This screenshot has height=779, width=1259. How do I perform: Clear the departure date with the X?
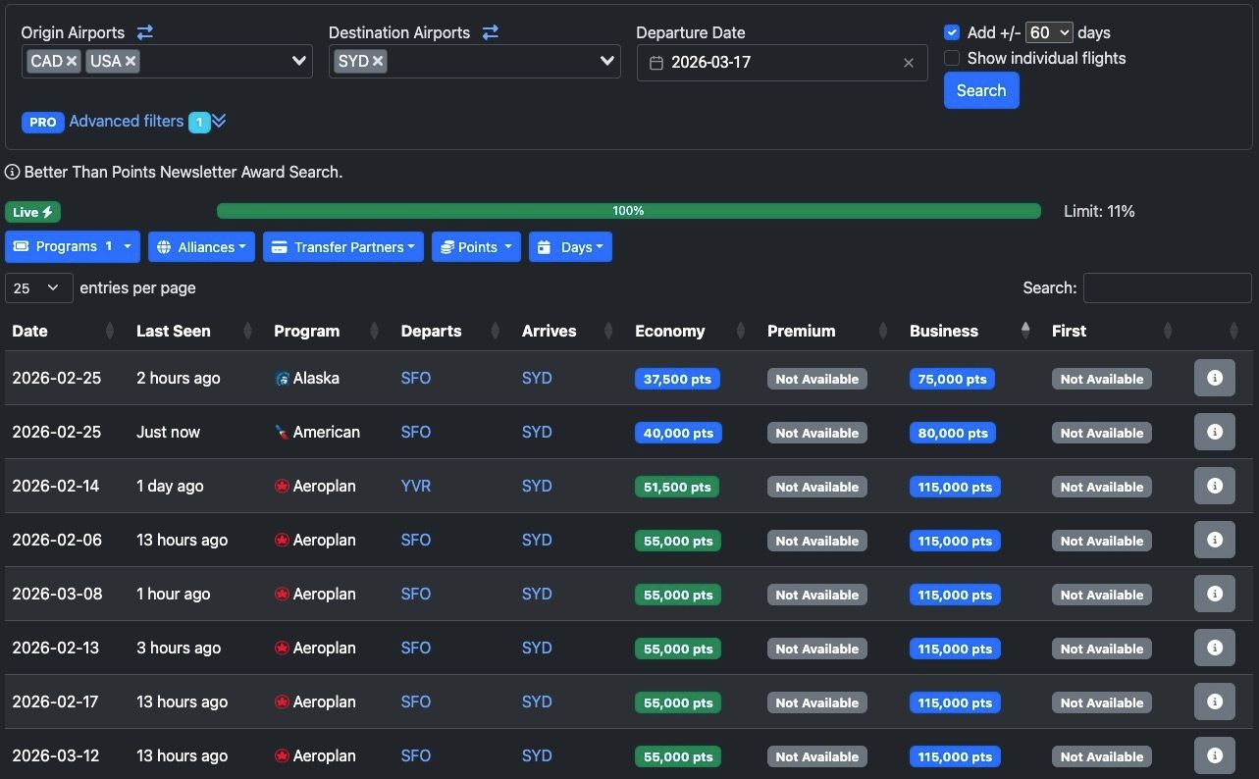pos(908,63)
